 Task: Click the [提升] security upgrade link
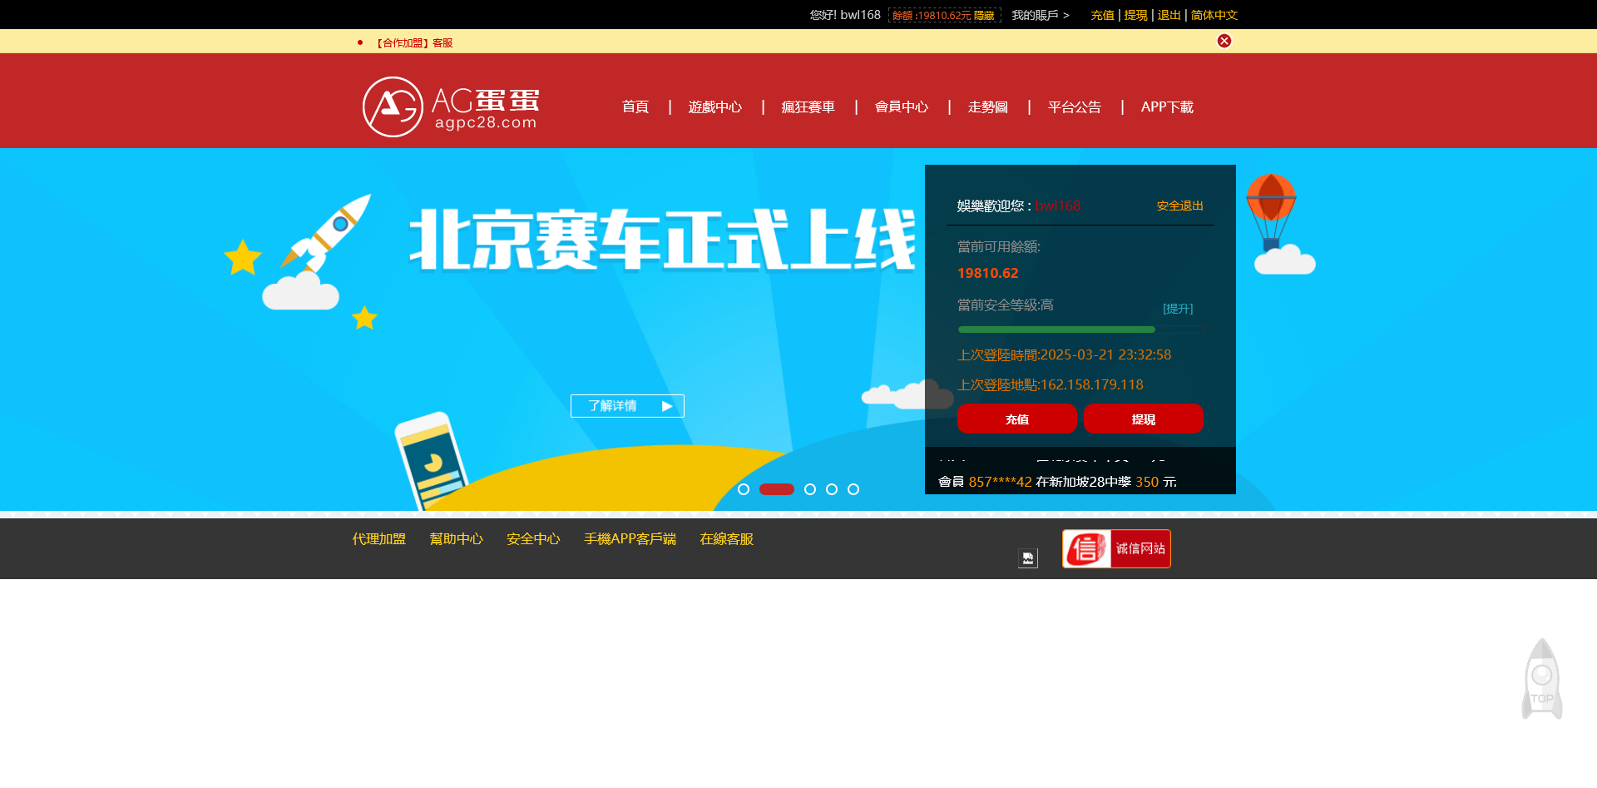coord(1179,308)
